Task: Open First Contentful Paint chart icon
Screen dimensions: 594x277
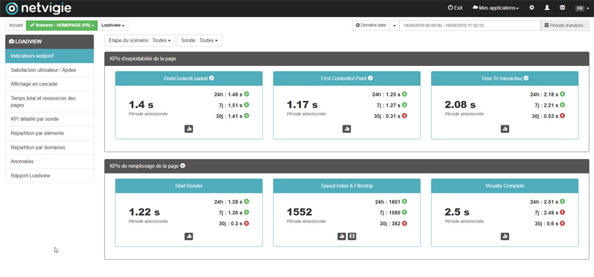Action: tap(346, 129)
